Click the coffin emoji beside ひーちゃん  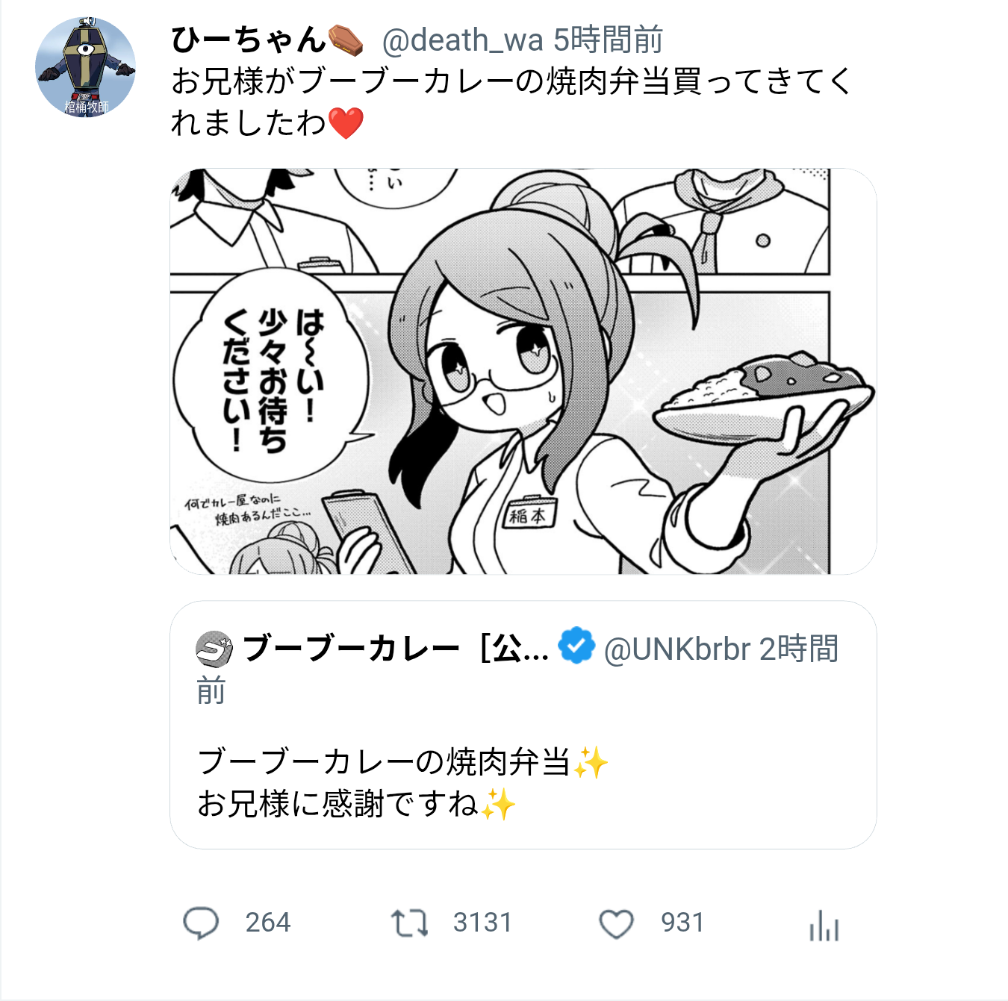click(346, 40)
